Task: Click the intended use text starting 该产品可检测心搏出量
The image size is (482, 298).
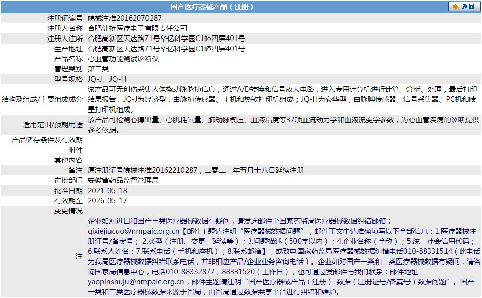Action: coord(283,125)
